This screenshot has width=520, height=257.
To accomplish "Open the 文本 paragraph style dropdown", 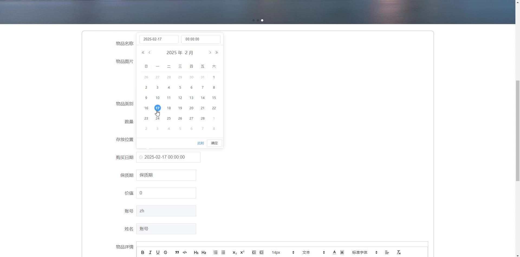I will coord(313,252).
